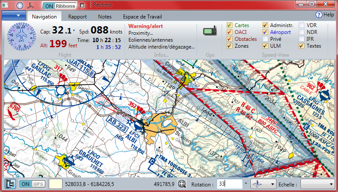Click the Rotation input field
The width and height of the screenshot is (338, 192).
tap(230, 184)
